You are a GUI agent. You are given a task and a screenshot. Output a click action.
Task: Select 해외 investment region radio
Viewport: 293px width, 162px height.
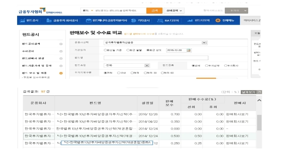point(132,73)
